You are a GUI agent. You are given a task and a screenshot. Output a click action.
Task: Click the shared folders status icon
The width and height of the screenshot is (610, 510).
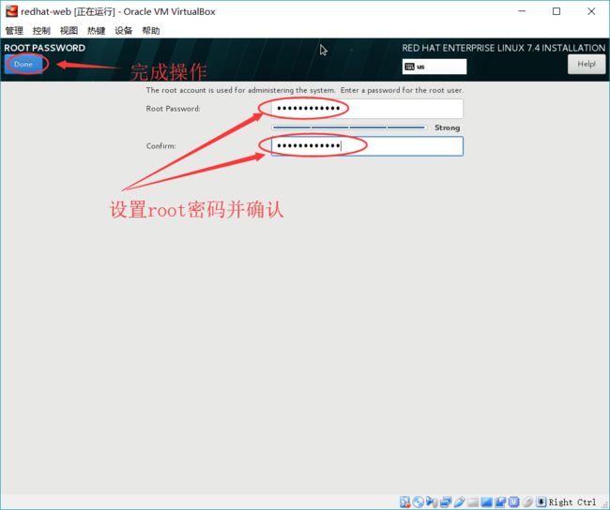(473, 502)
